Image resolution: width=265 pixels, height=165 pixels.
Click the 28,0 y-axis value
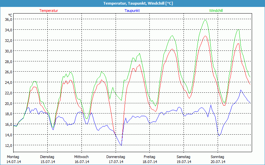(x=9, y=61)
